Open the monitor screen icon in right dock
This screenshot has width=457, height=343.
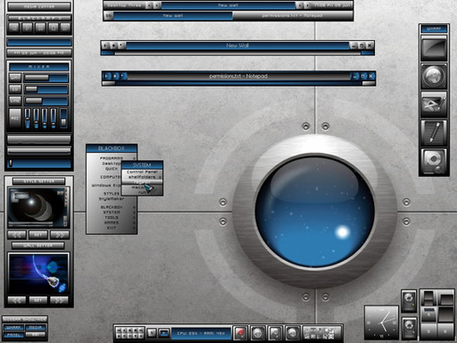tap(434, 48)
